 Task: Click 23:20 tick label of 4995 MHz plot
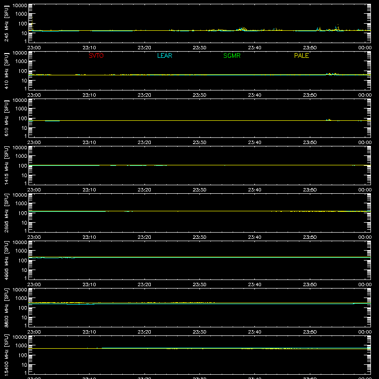click(144, 285)
